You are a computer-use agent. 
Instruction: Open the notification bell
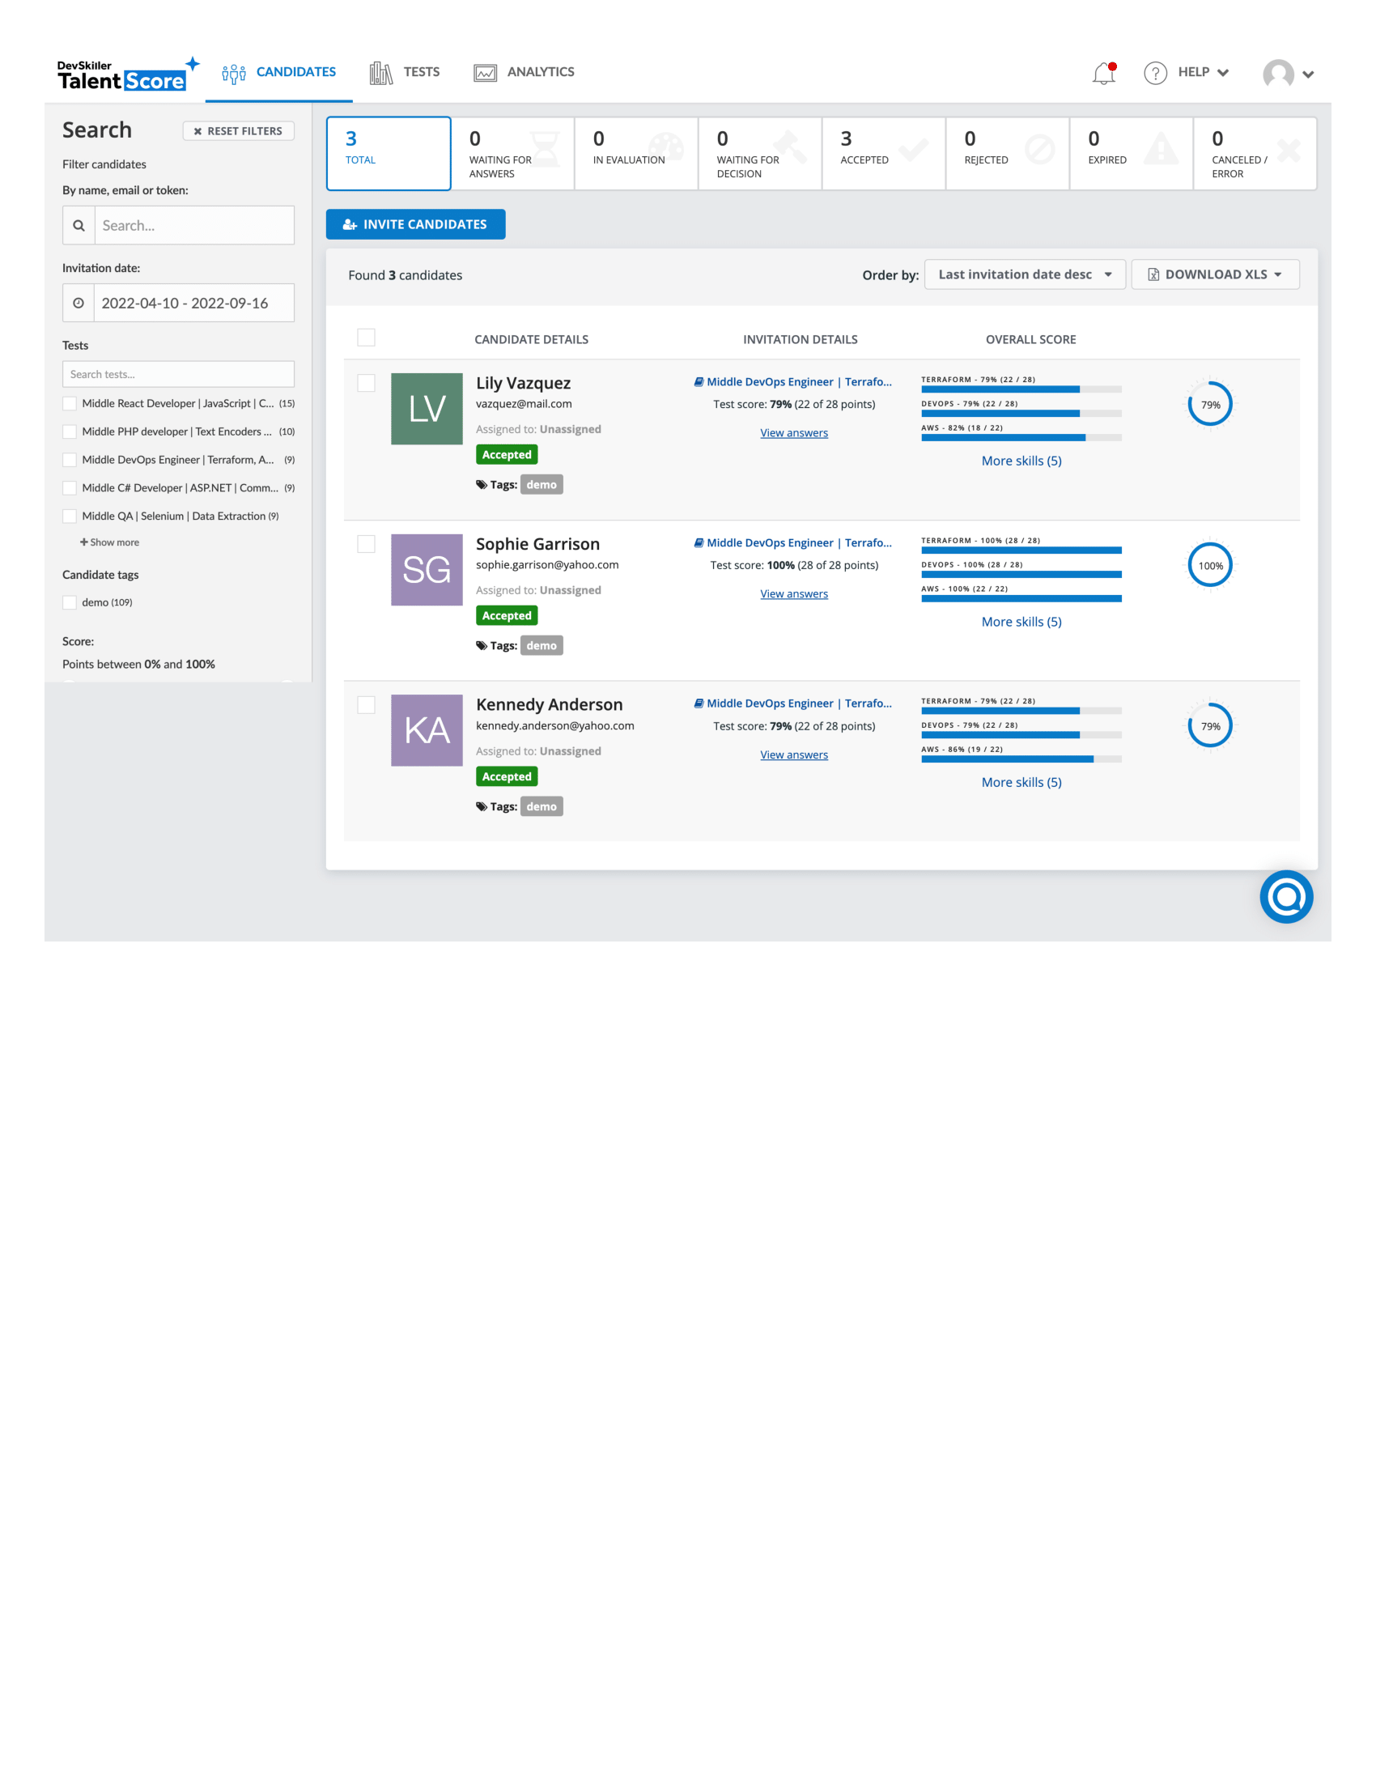tap(1104, 74)
